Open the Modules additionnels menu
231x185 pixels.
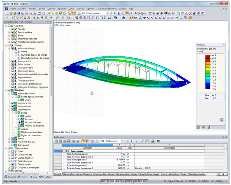(107, 9)
